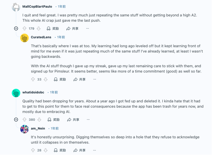
Task: Award MallCopBlartPaulo's comment
Action: 52,28
